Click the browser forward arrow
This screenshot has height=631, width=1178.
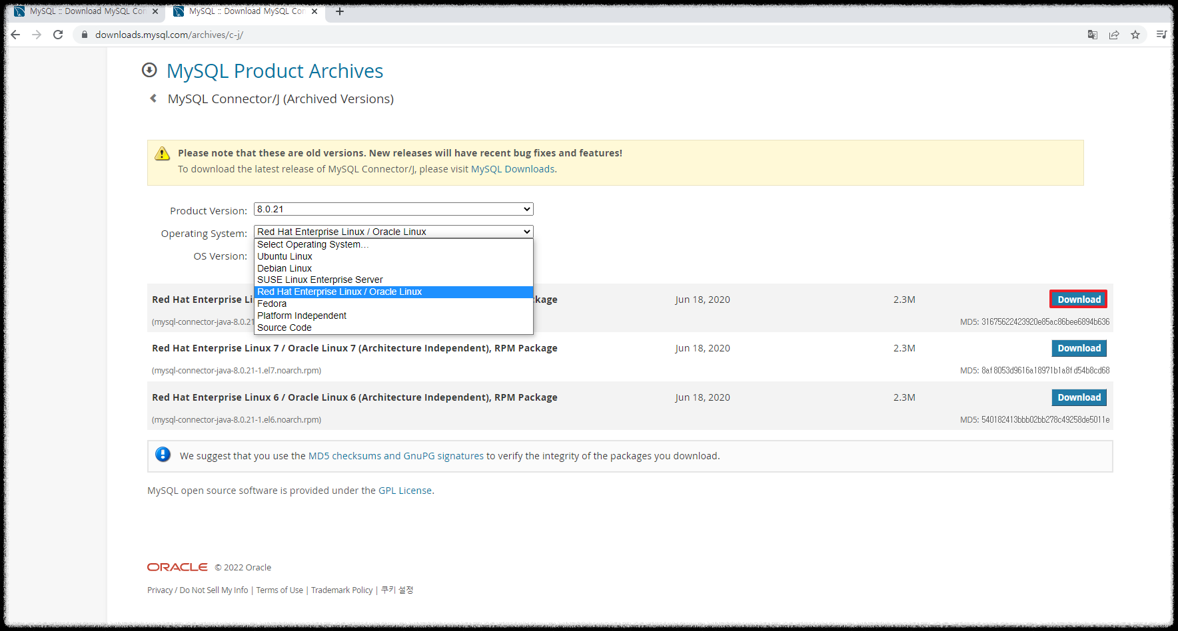(37, 35)
